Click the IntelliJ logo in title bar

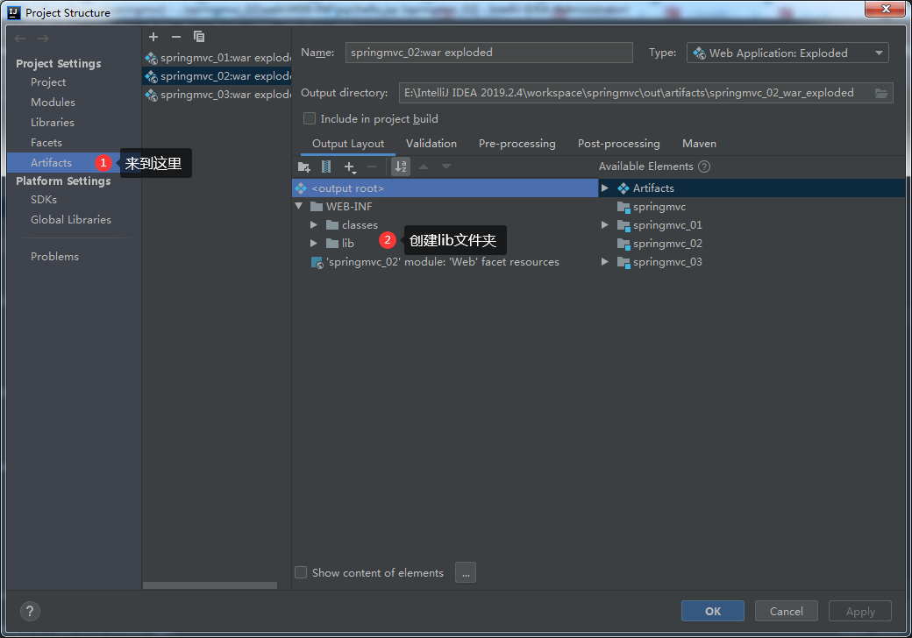[14, 12]
